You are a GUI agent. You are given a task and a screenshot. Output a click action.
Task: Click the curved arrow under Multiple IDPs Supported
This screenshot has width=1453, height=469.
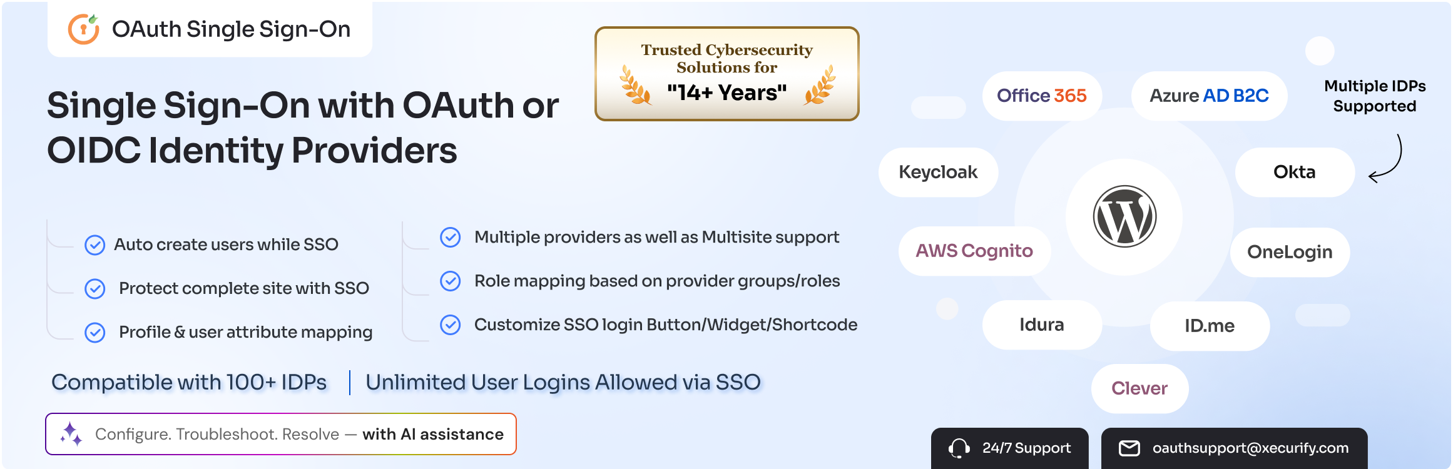click(x=1385, y=159)
